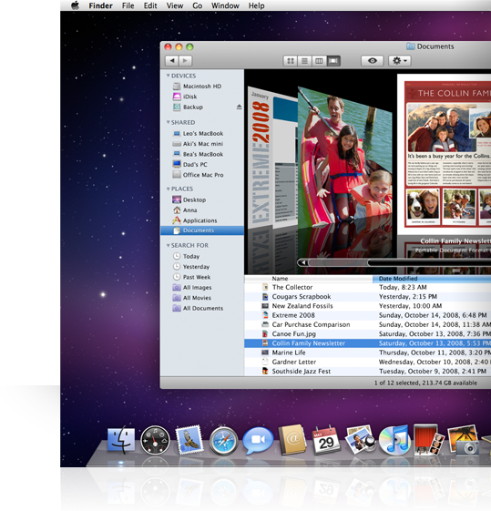Open the Edit menu
This screenshot has width=491, height=511.
[x=150, y=5]
